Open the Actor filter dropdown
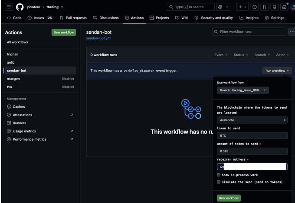This screenshot has width=295, height=203. click(x=282, y=55)
